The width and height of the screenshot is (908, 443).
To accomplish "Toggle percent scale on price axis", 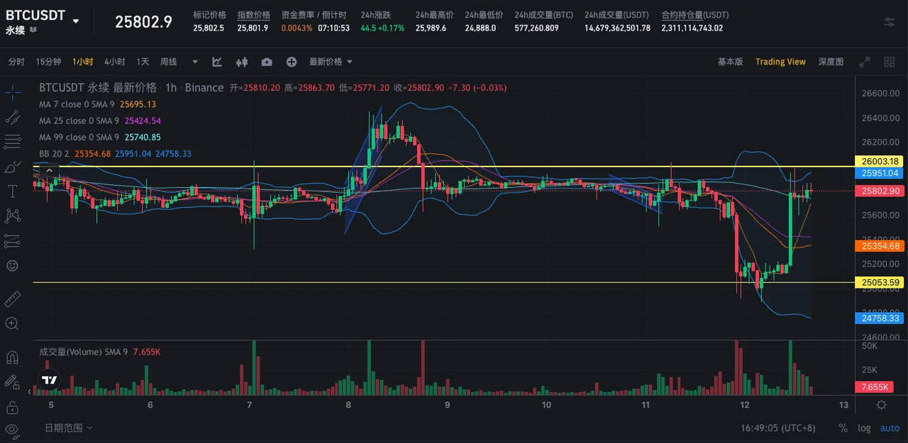I will point(843,428).
